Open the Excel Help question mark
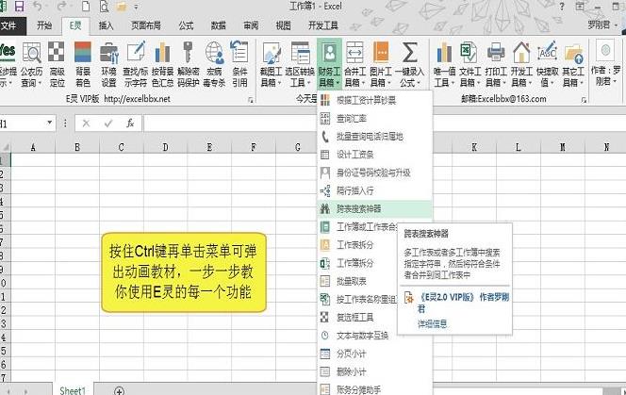The image size is (626, 395). pyautogui.click(x=562, y=7)
